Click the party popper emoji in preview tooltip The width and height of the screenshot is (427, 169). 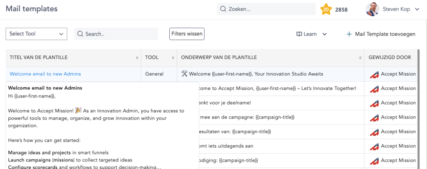(x=78, y=110)
